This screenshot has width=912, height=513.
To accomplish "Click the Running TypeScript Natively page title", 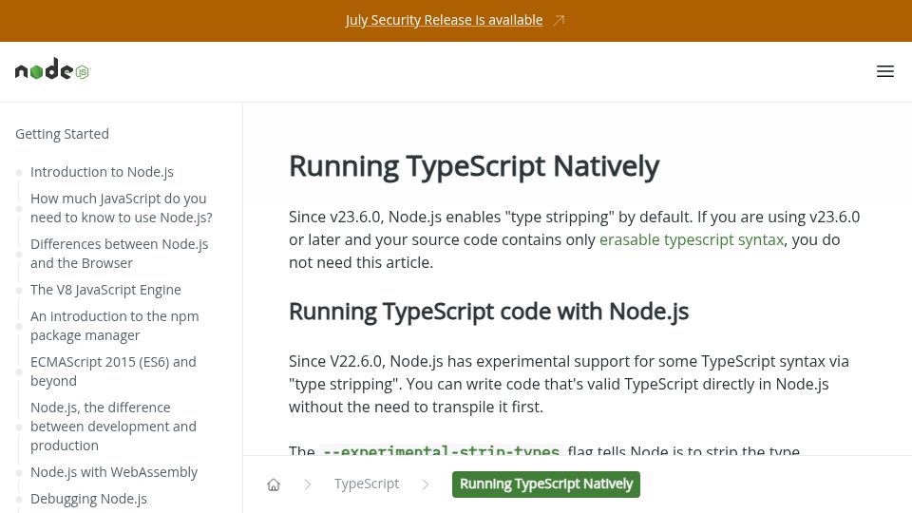I will [474, 167].
